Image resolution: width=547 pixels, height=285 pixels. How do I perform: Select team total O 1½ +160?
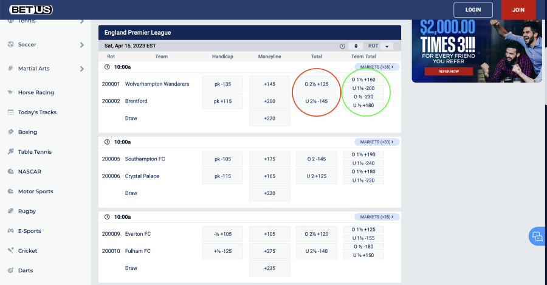click(x=363, y=80)
